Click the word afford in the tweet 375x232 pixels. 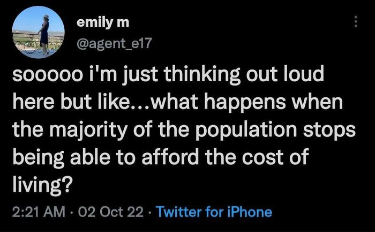pyautogui.click(x=170, y=157)
